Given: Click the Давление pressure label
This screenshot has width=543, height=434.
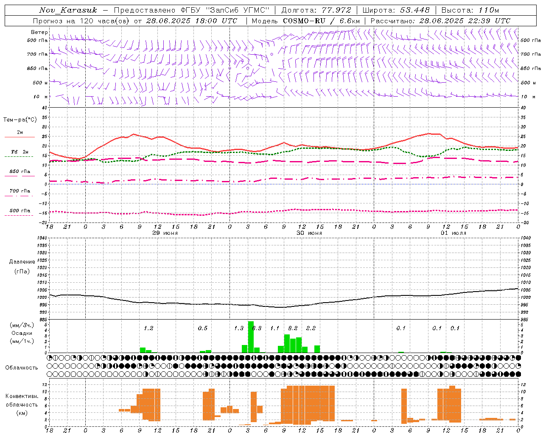Looking at the screenshot, I should point(22,262).
